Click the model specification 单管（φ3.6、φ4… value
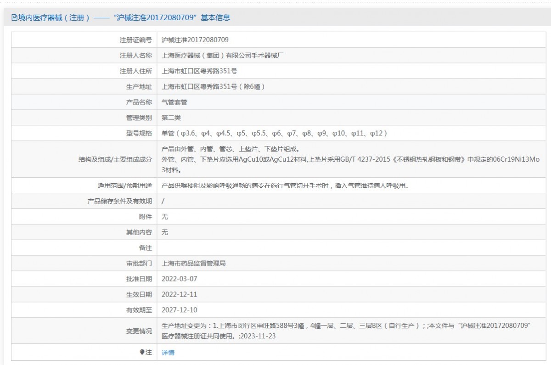This screenshot has width=551, height=365. [x=275, y=133]
